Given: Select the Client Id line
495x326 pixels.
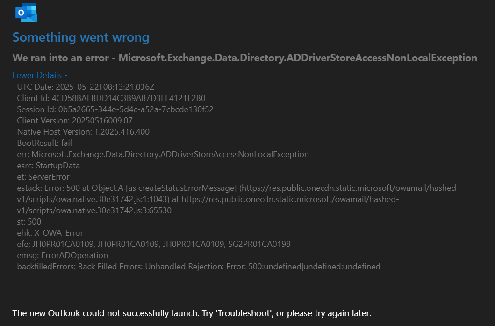Looking at the screenshot, I should pos(111,98).
